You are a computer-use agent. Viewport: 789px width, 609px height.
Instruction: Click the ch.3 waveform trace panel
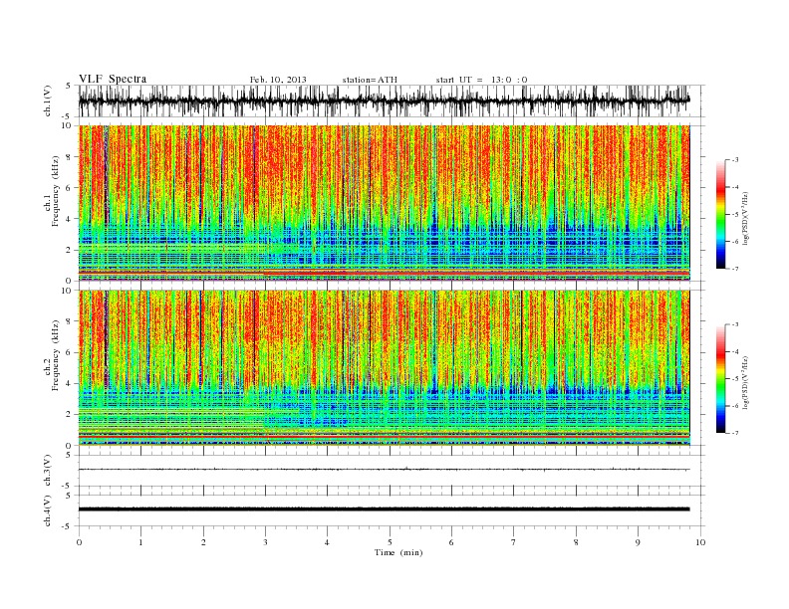click(392, 471)
